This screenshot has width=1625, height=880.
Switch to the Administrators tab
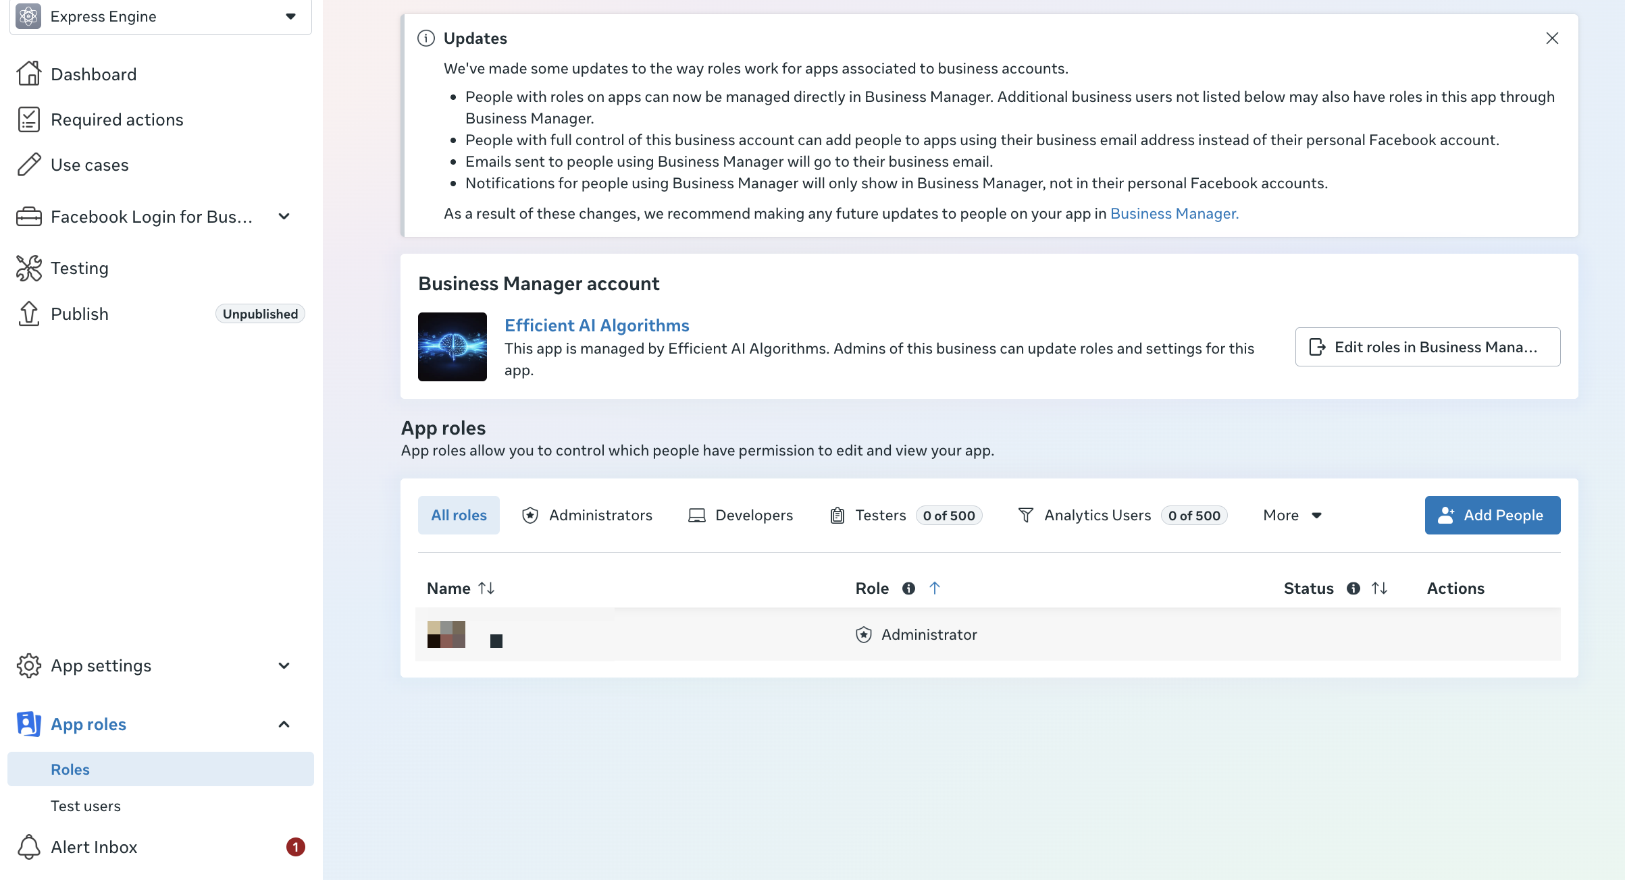click(588, 515)
